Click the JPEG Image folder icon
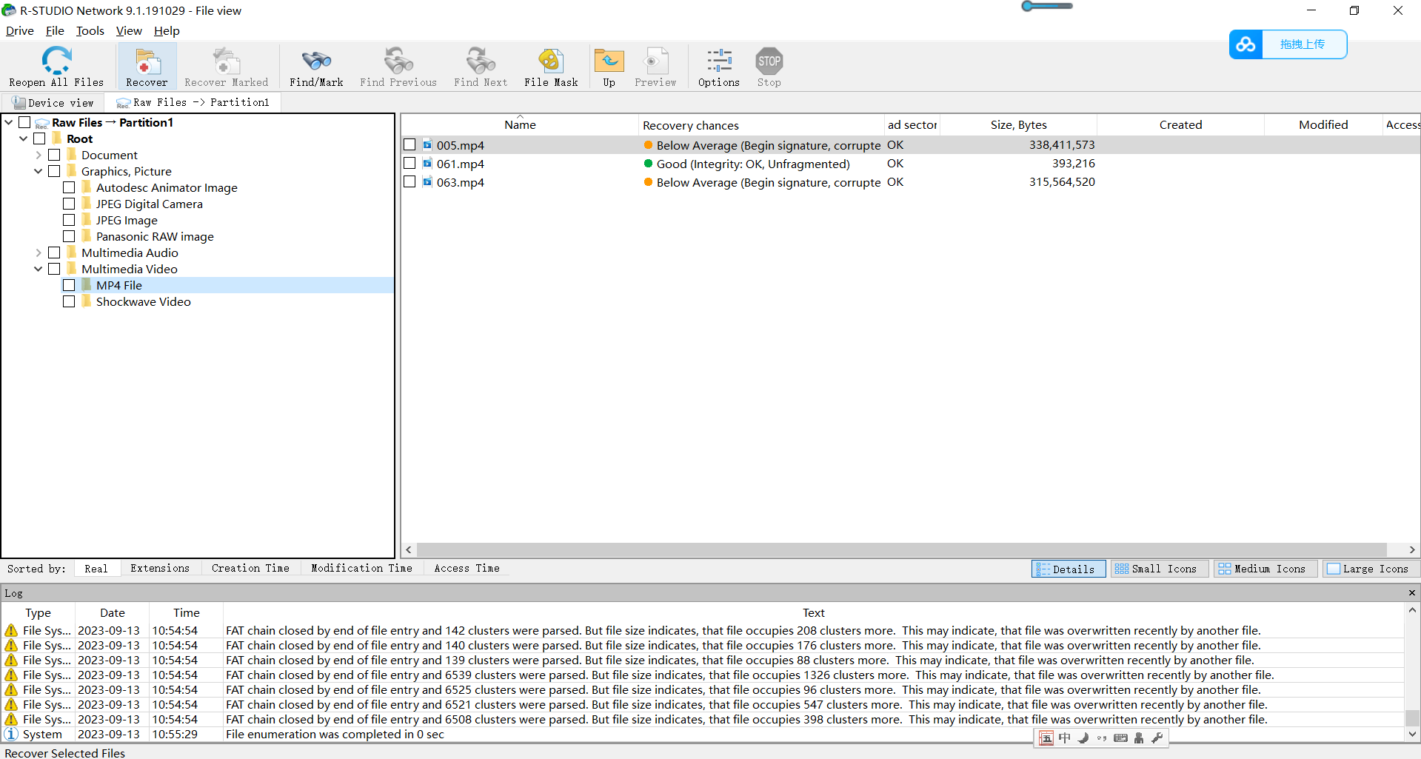The image size is (1421, 759). [x=87, y=220]
